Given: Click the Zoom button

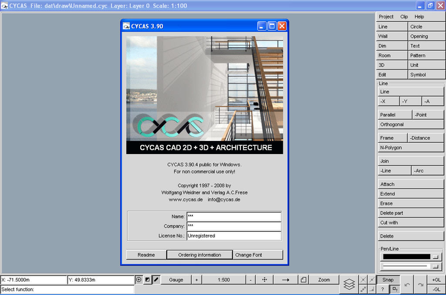Looking at the screenshot, I should tap(324, 280).
